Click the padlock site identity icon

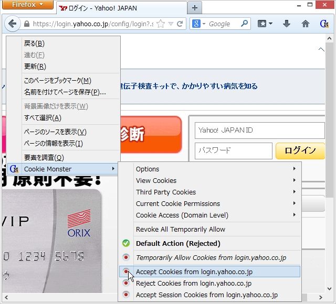tap(27, 24)
